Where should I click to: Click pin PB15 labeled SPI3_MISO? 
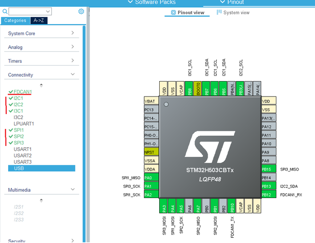[269, 169]
